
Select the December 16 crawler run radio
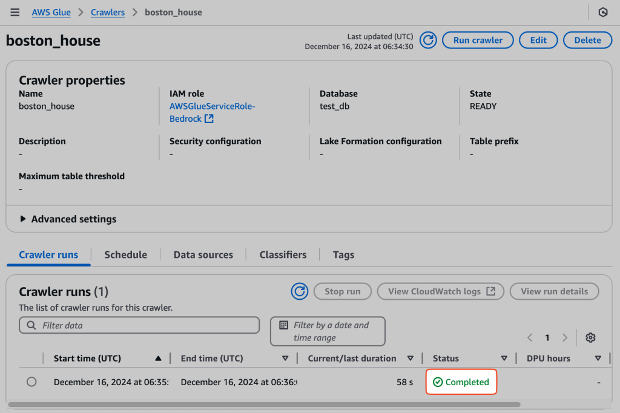(x=31, y=382)
